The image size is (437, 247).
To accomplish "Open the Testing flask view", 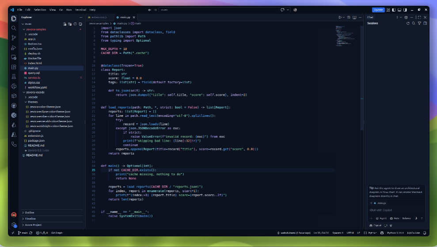I will [14, 77].
